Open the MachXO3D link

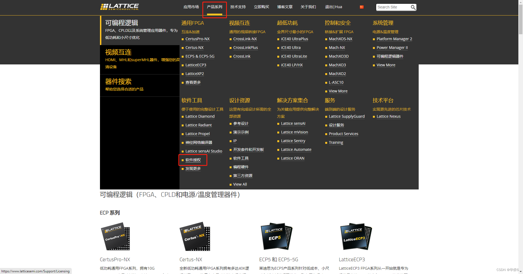(x=339, y=57)
